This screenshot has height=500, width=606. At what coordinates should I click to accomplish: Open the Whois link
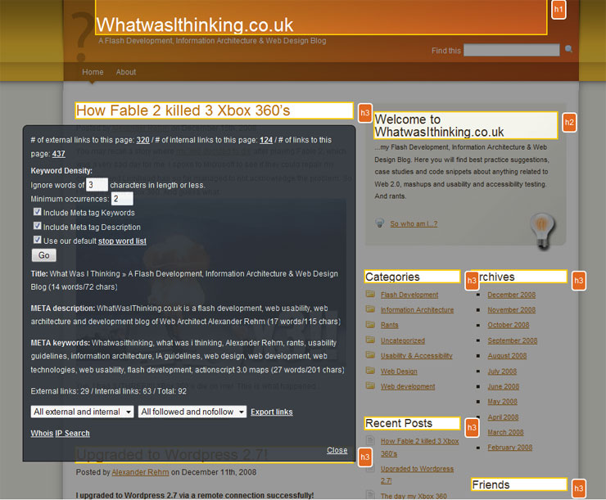(42, 433)
